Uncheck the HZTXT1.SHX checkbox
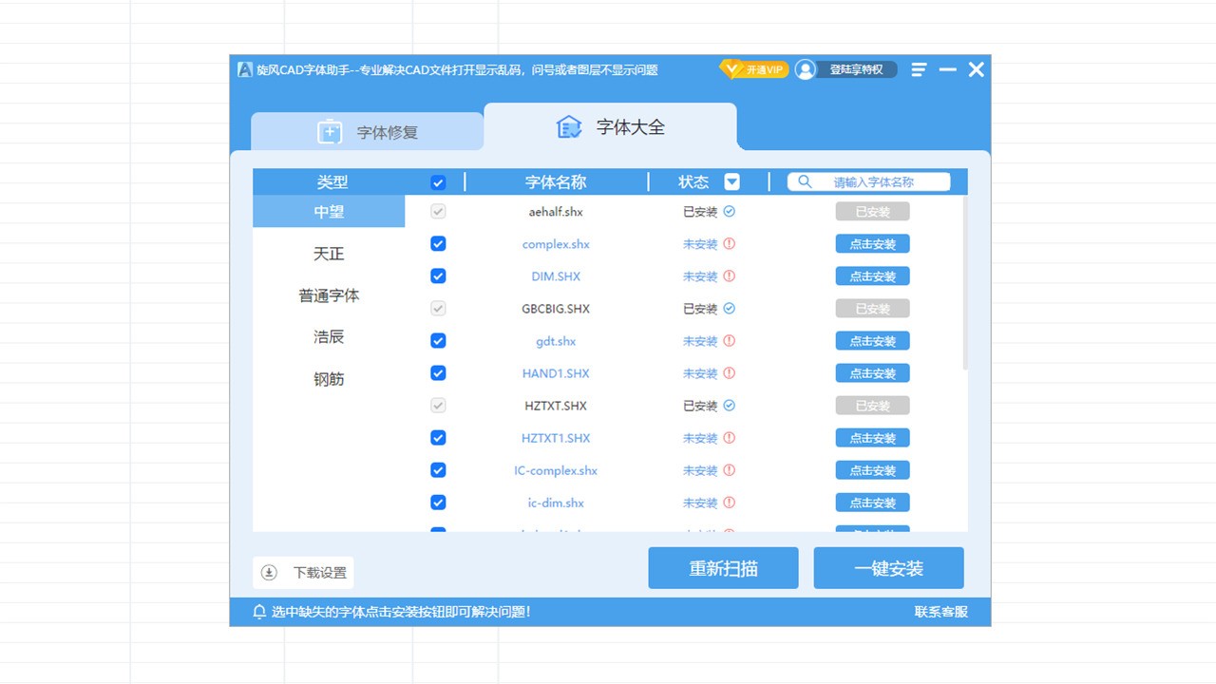 pos(438,437)
